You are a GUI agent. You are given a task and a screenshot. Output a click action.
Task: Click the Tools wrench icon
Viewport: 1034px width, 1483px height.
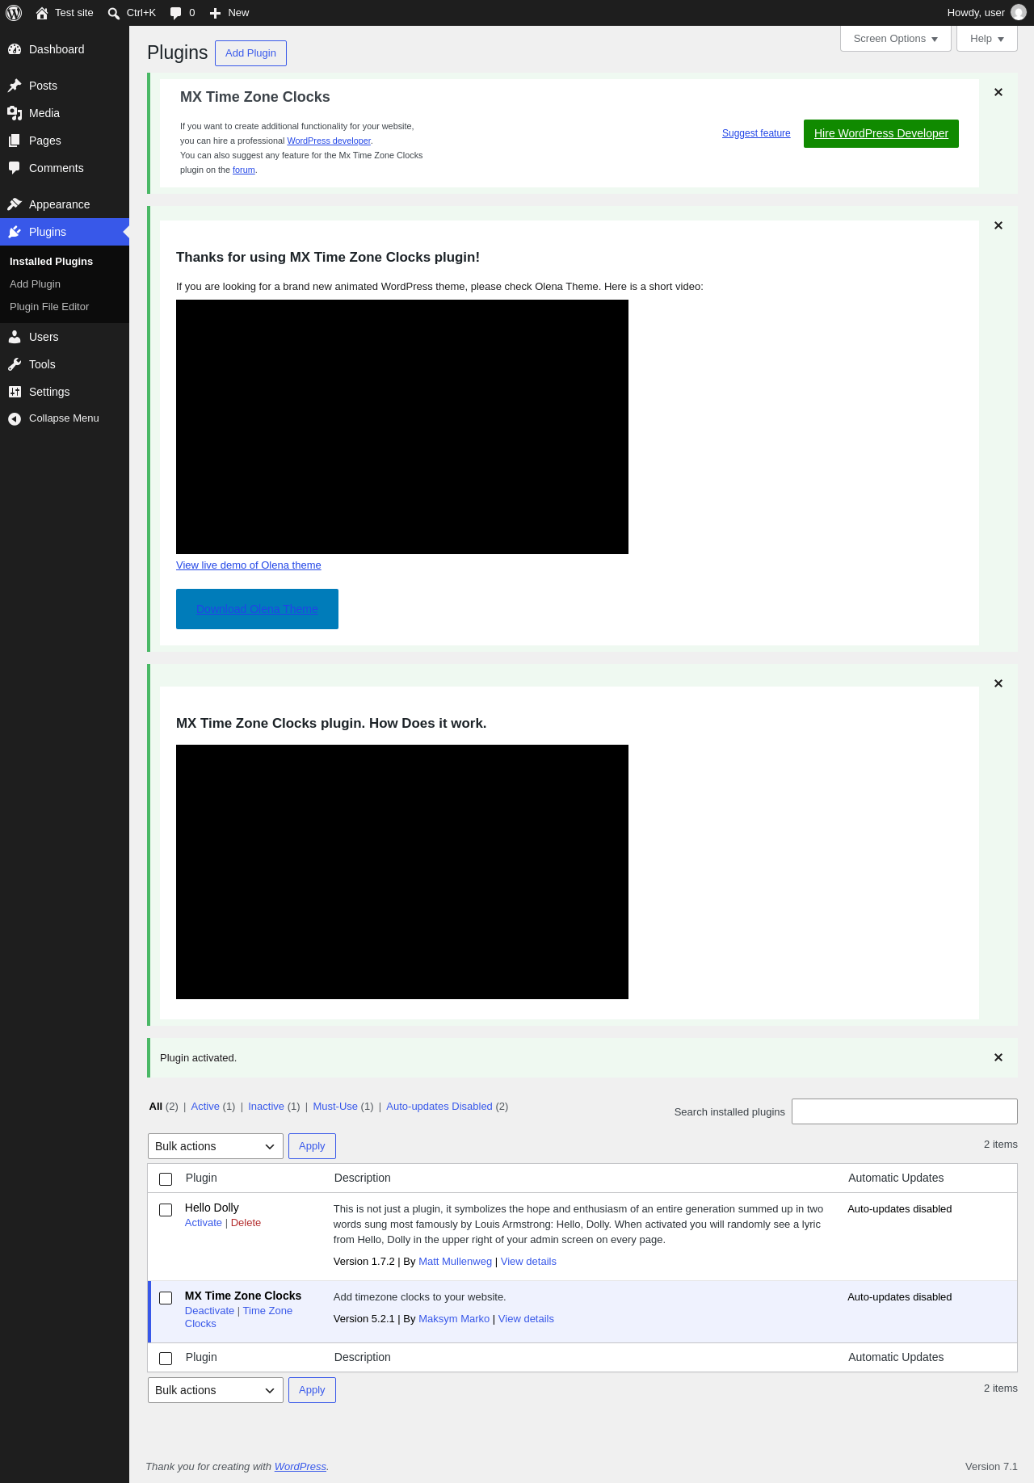coord(15,364)
